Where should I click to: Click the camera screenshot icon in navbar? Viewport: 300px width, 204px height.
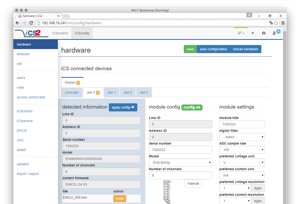pyautogui.click(x=264, y=33)
